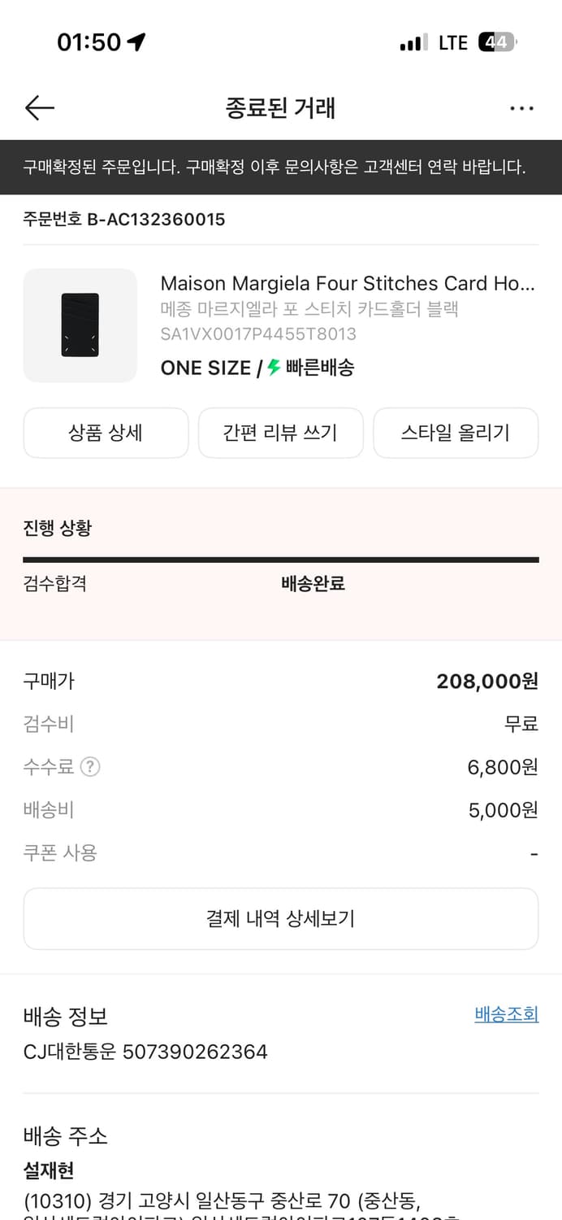This screenshot has height=1220, width=562.
Task: Open 결제 내역 상세보기 payment details
Action: click(x=281, y=918)
